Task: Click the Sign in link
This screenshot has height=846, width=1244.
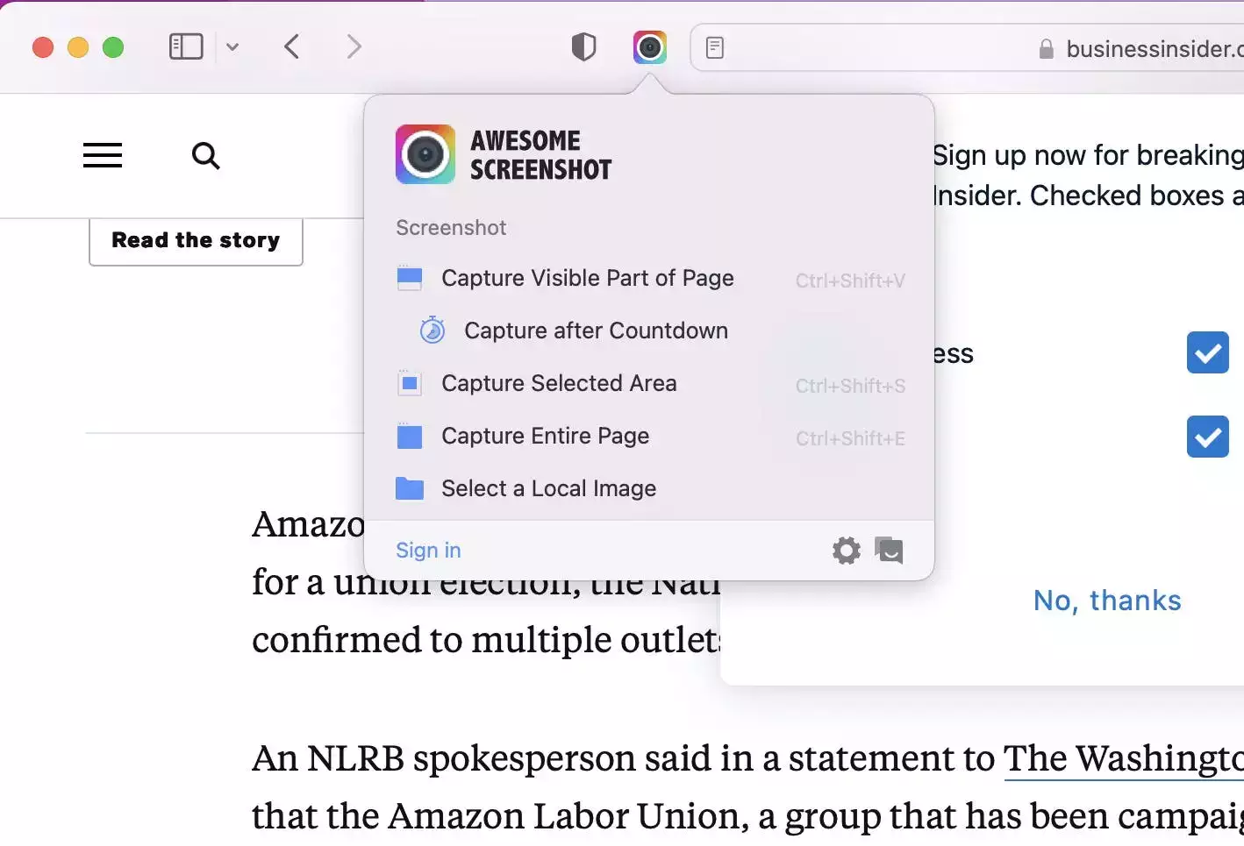Action: coord(428,551)
